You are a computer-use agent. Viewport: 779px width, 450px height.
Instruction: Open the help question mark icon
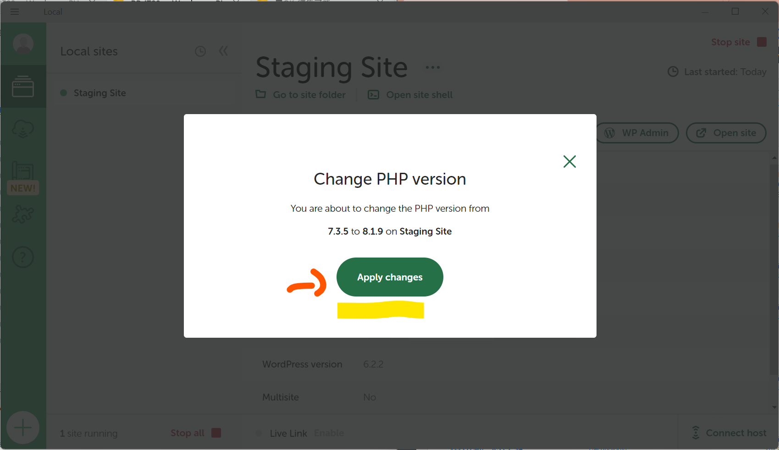coord(23,257)
